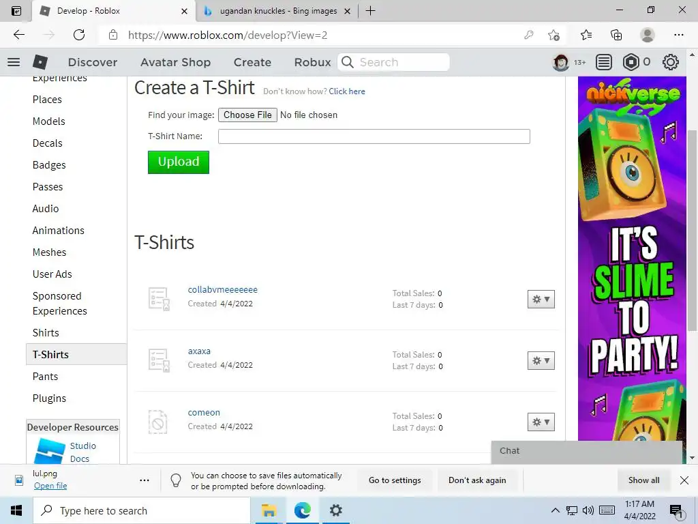The height and width of the screenshot is (524, 698).
Task: Open the Roblox hamburger navigation menu
Action: (14, 62)
